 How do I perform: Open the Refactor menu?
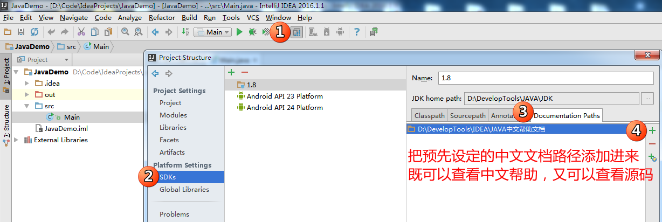click(162, 17)
